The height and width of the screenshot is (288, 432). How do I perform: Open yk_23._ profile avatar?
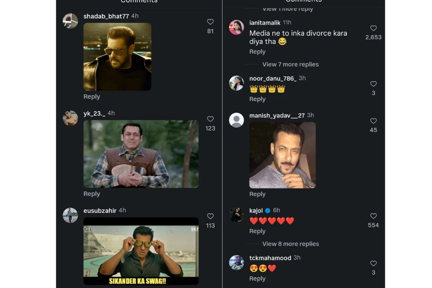coord(70,118)
